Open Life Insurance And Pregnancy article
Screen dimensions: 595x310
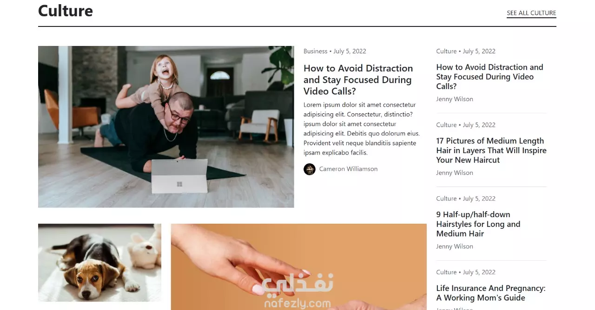click(x=491, y=293)
